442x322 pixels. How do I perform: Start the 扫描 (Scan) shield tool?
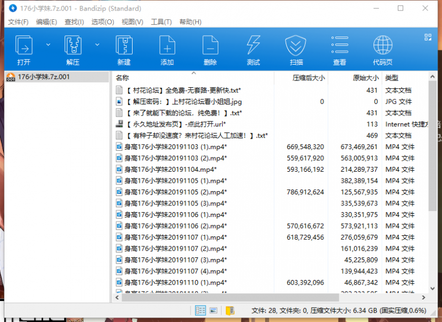[296, 49]
